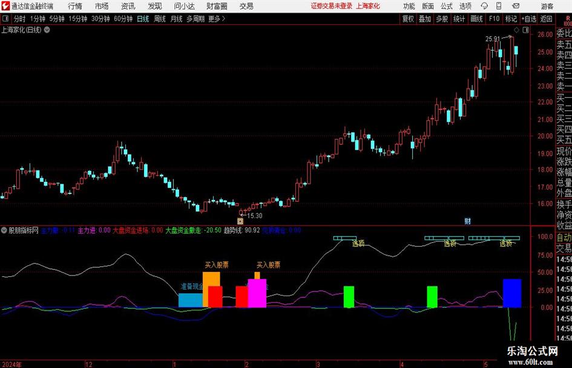
Task: Click the red 通达信 application logo icon
Action: (5, 6)
